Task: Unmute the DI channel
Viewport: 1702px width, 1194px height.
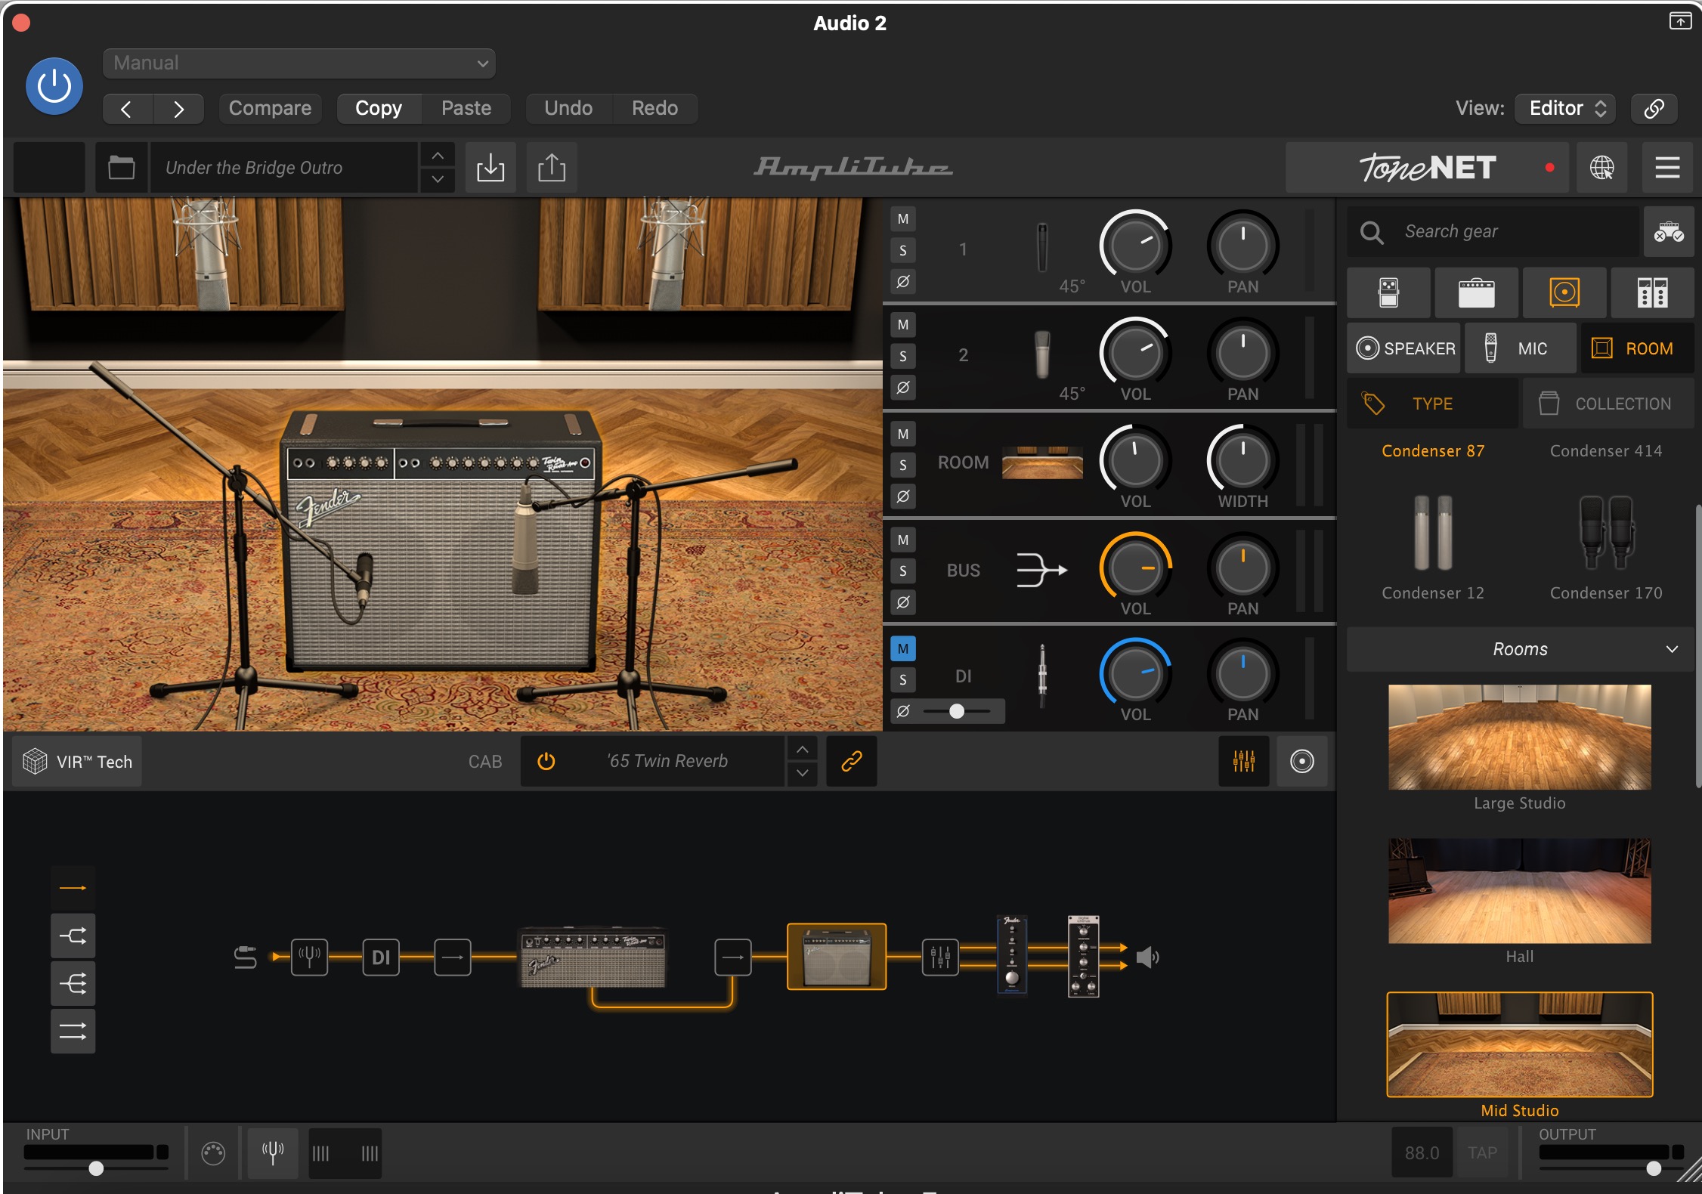Action: click(902, 648)
